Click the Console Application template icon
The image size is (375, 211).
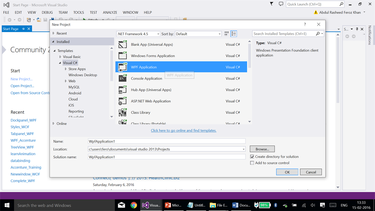tap(123, 78)
